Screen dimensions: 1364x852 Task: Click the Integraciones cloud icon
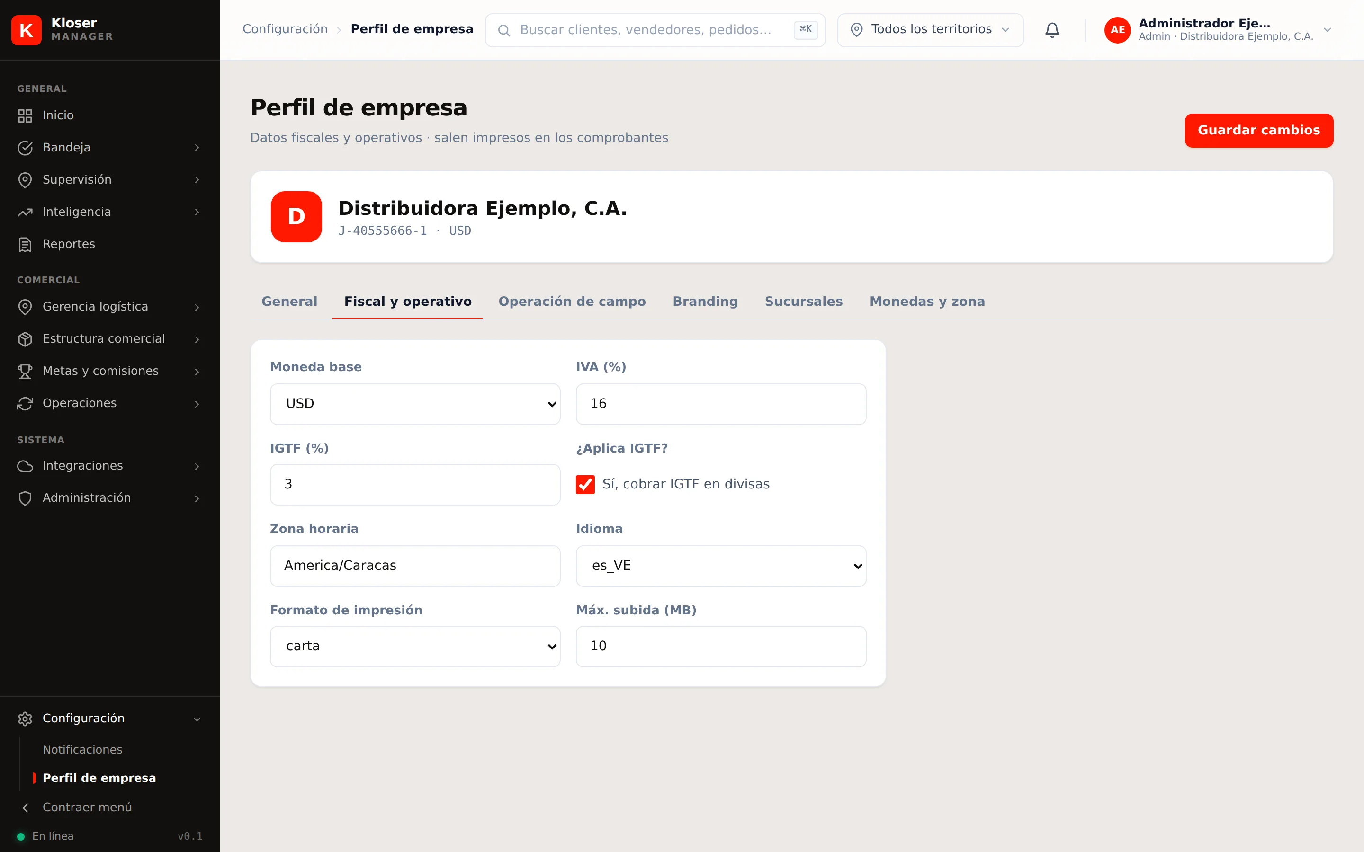click(25, 466)
